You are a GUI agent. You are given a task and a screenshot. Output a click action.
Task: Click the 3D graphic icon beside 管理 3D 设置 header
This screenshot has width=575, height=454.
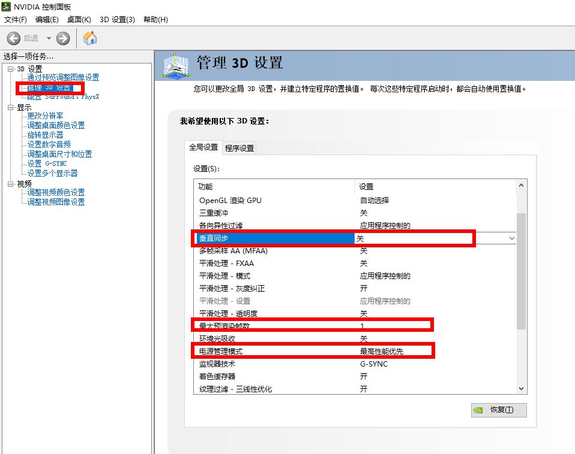pyautogui.click(x=175, y=66)
